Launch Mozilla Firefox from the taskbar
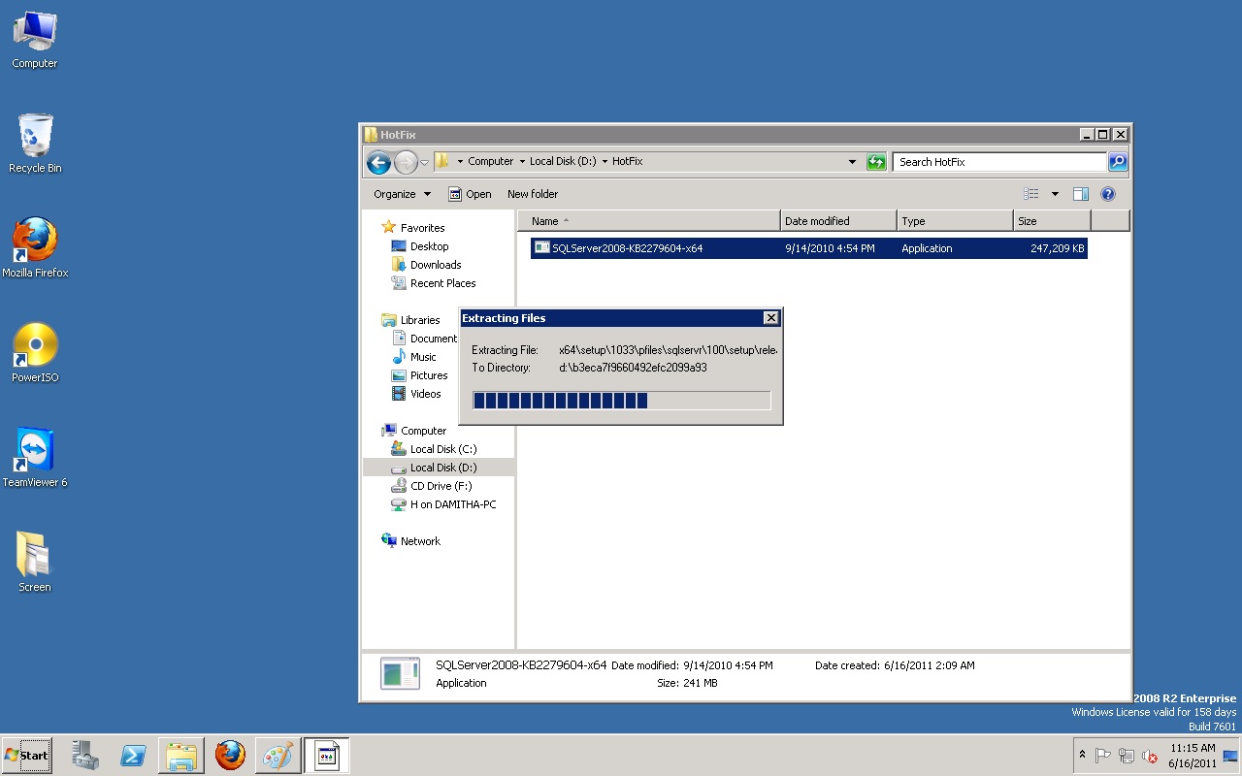 pos(230,755)
